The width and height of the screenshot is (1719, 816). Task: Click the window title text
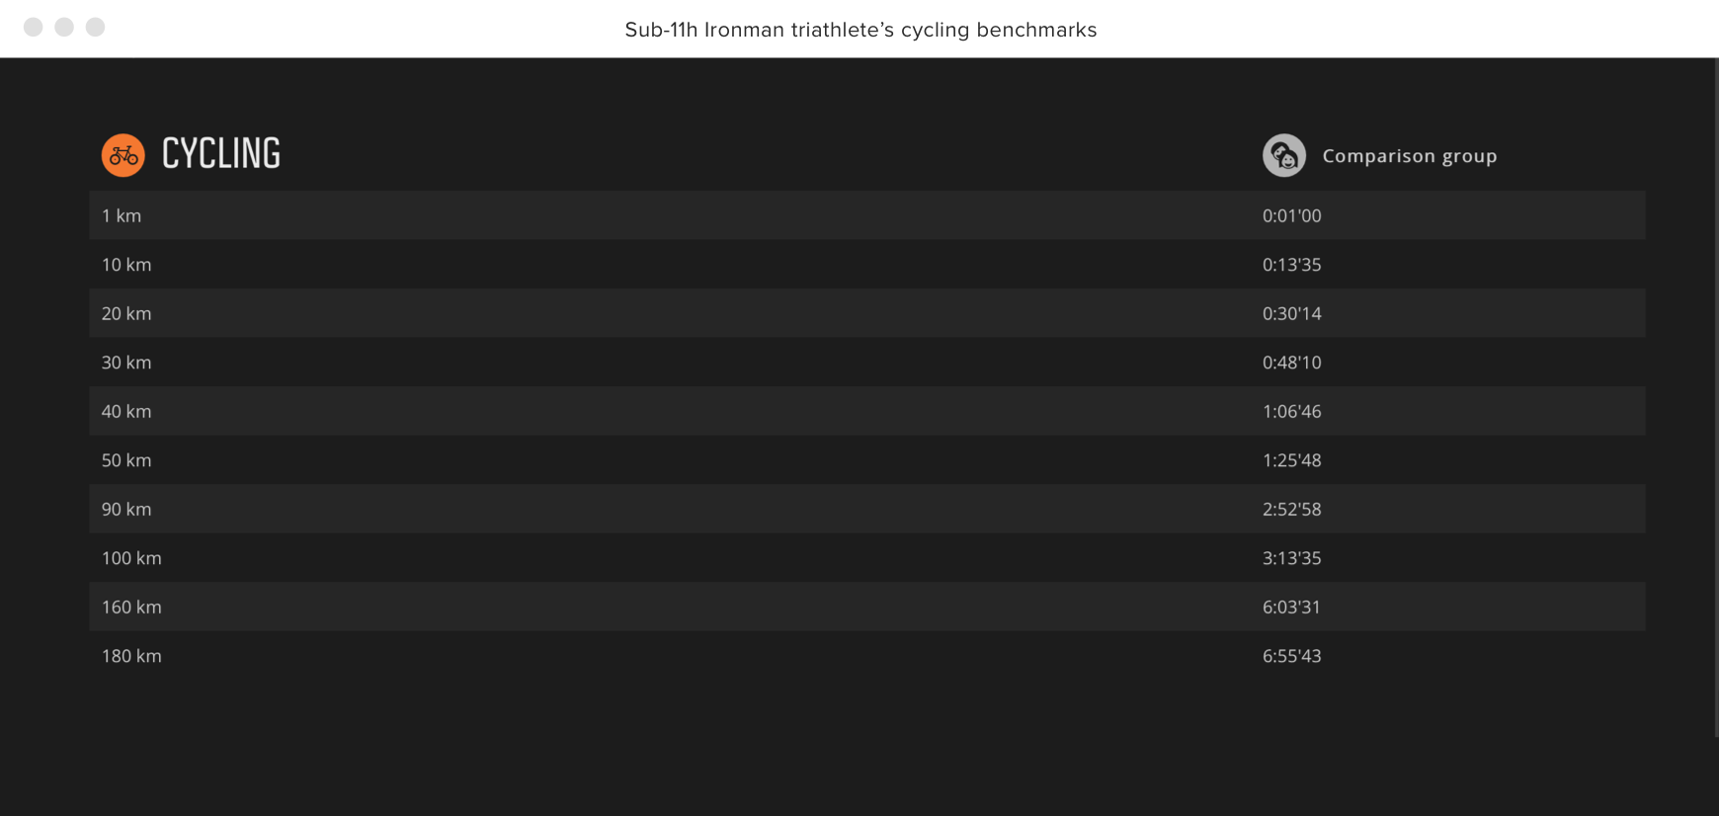click(860, 30)
